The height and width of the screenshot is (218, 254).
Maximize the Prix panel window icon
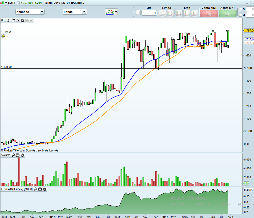point(13,21)
